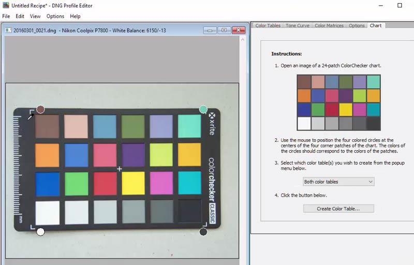
Task: Click the crosshair at the chart center
Action: pyautogui.click(x=120, y=169)
